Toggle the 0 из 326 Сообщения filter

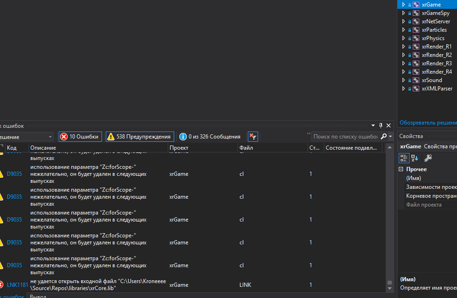tap(210, 137)
